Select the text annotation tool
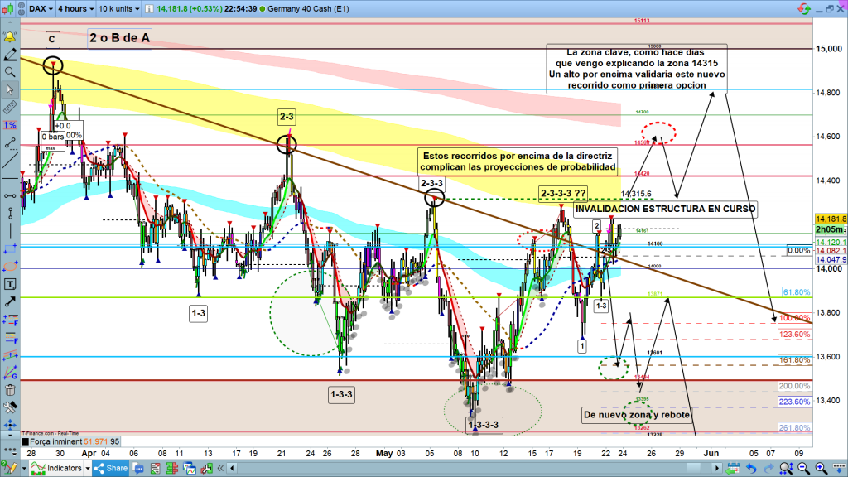Viewport: 848px width, 477px height. (x=10, y=284)
